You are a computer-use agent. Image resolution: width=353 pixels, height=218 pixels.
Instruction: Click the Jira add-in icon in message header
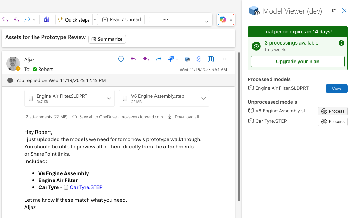click(x=171, y=59)
